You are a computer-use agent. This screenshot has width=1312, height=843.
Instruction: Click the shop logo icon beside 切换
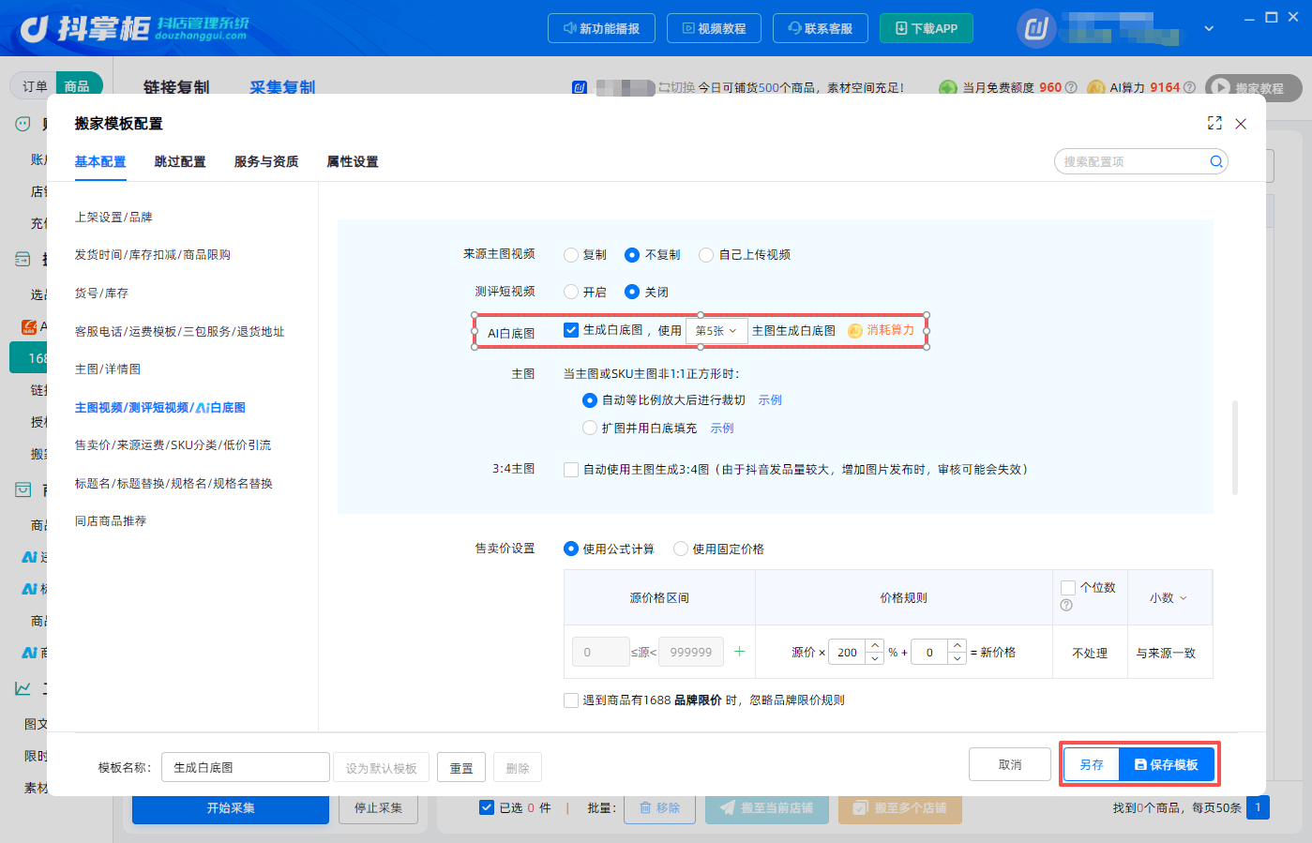[x=579, y=87]
